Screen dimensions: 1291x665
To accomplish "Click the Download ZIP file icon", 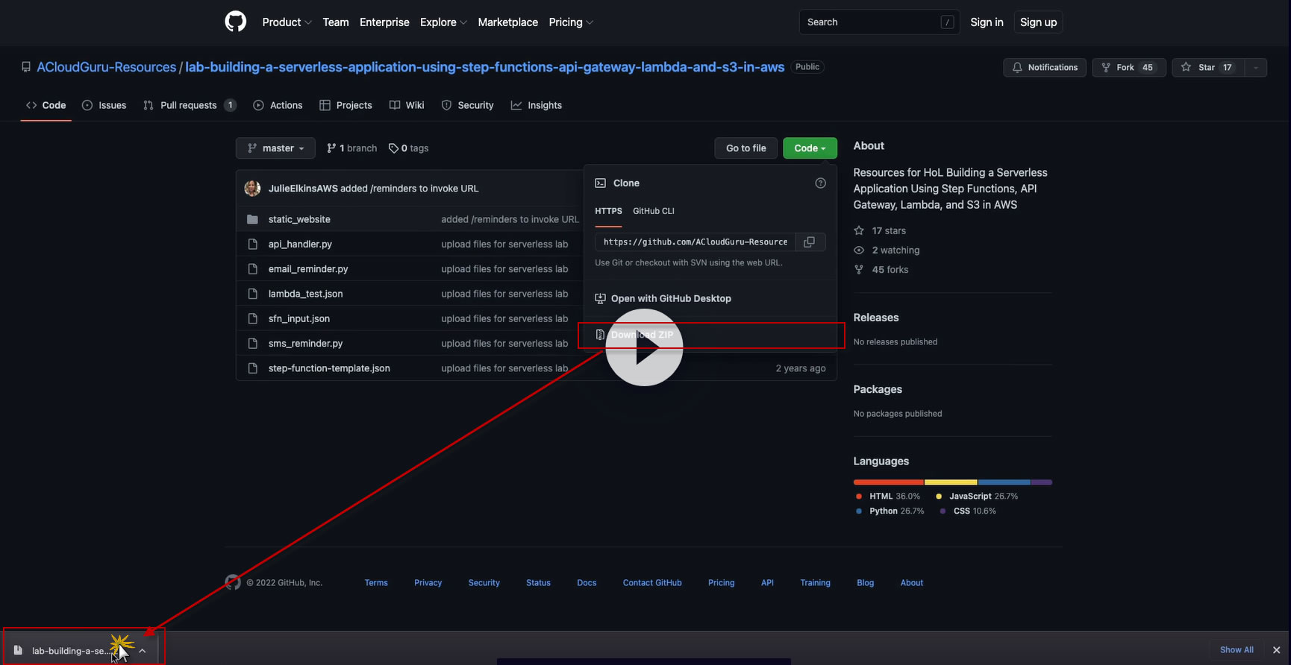I will [x=600, y=335].
